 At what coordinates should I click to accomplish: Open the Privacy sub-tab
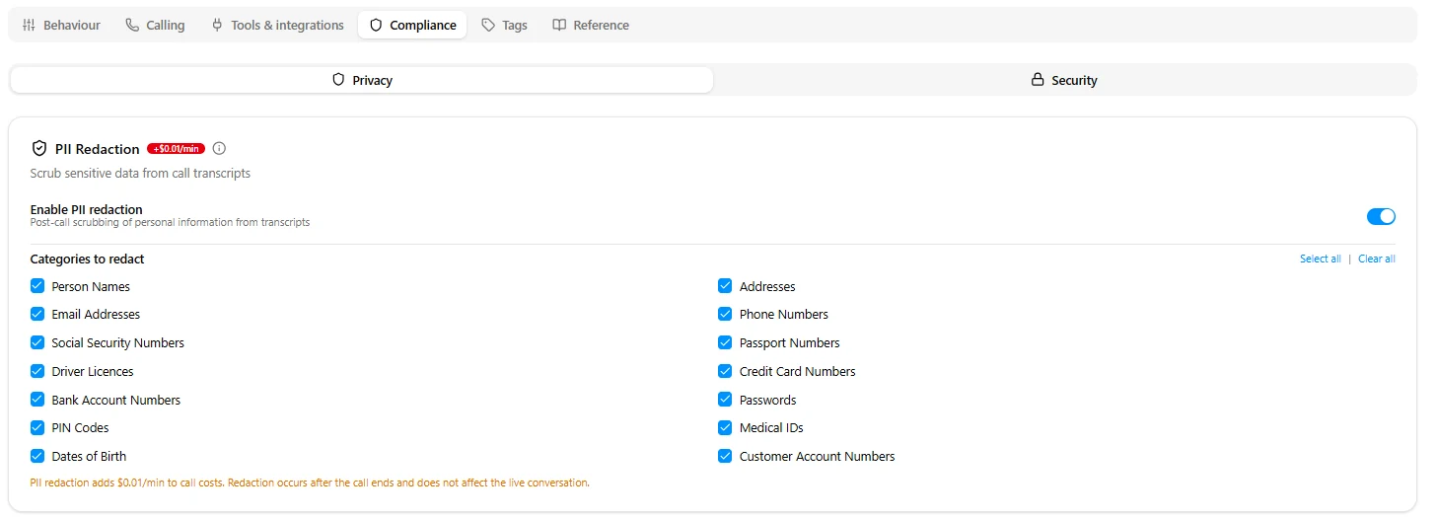click(362, 80)
